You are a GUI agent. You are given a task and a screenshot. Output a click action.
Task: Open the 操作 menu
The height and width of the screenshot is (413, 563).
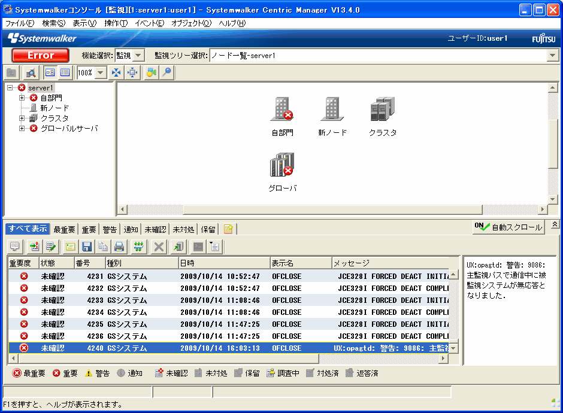(x=116, y=23)
